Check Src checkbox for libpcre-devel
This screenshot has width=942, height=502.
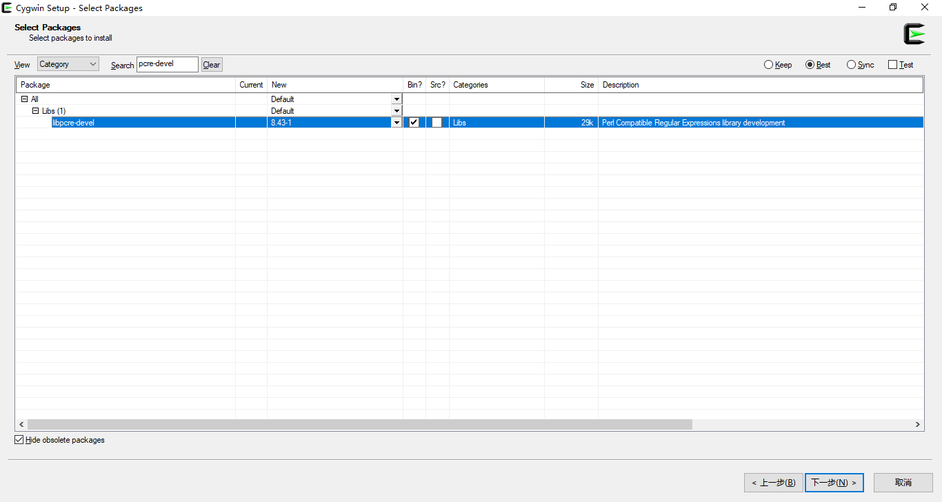coord(437,123)
